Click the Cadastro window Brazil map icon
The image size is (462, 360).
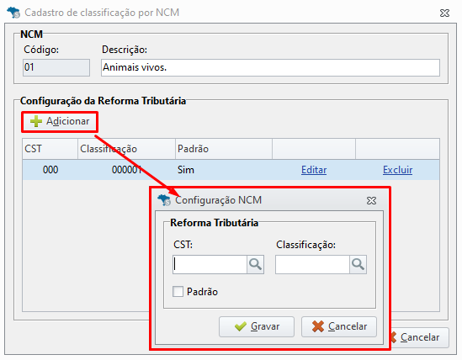click(x=13, y=13)
